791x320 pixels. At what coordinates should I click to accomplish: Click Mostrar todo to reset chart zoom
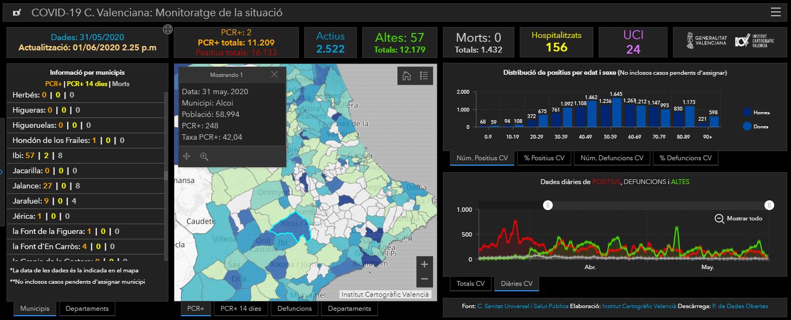738,219
